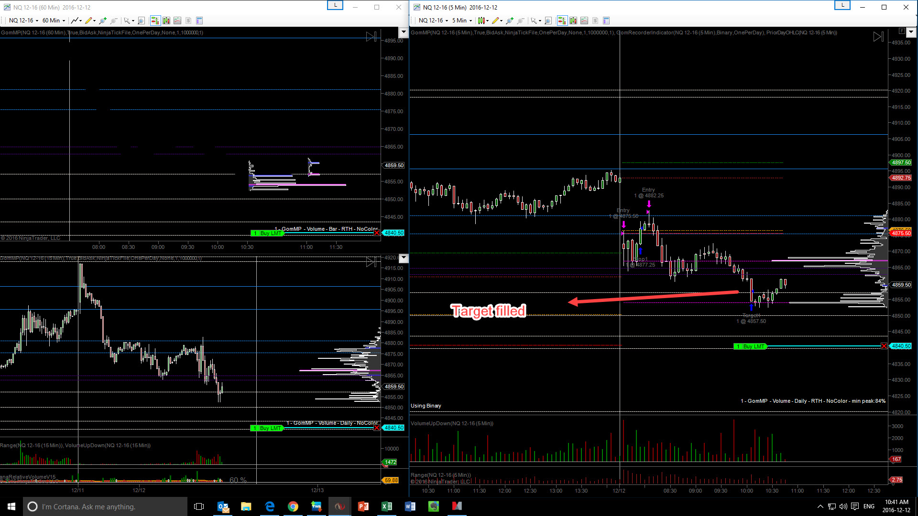
Task: Click 4892.75 red price marker on 5 Min axis
Action: tap(901, 178)
